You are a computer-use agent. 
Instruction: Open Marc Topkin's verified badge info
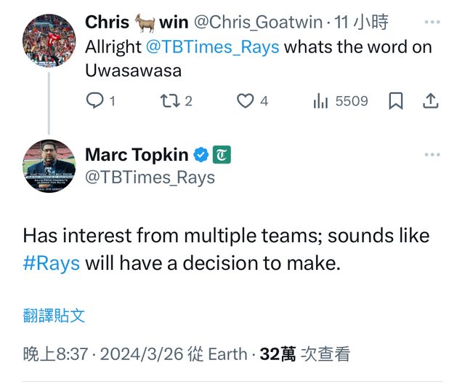click(x=201, y=155)
